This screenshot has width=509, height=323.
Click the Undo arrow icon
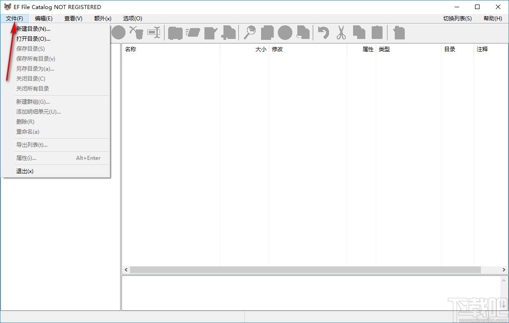point(323,33)
